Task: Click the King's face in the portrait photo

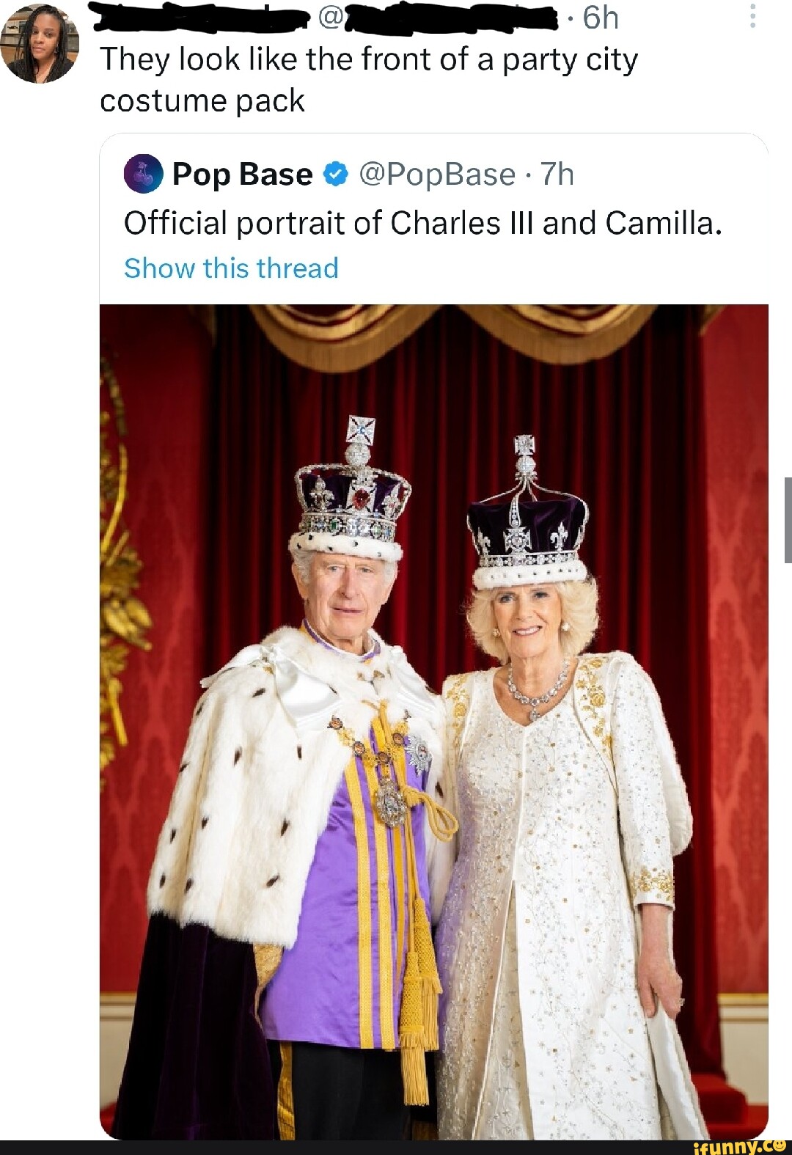Action: click(343, 593)
